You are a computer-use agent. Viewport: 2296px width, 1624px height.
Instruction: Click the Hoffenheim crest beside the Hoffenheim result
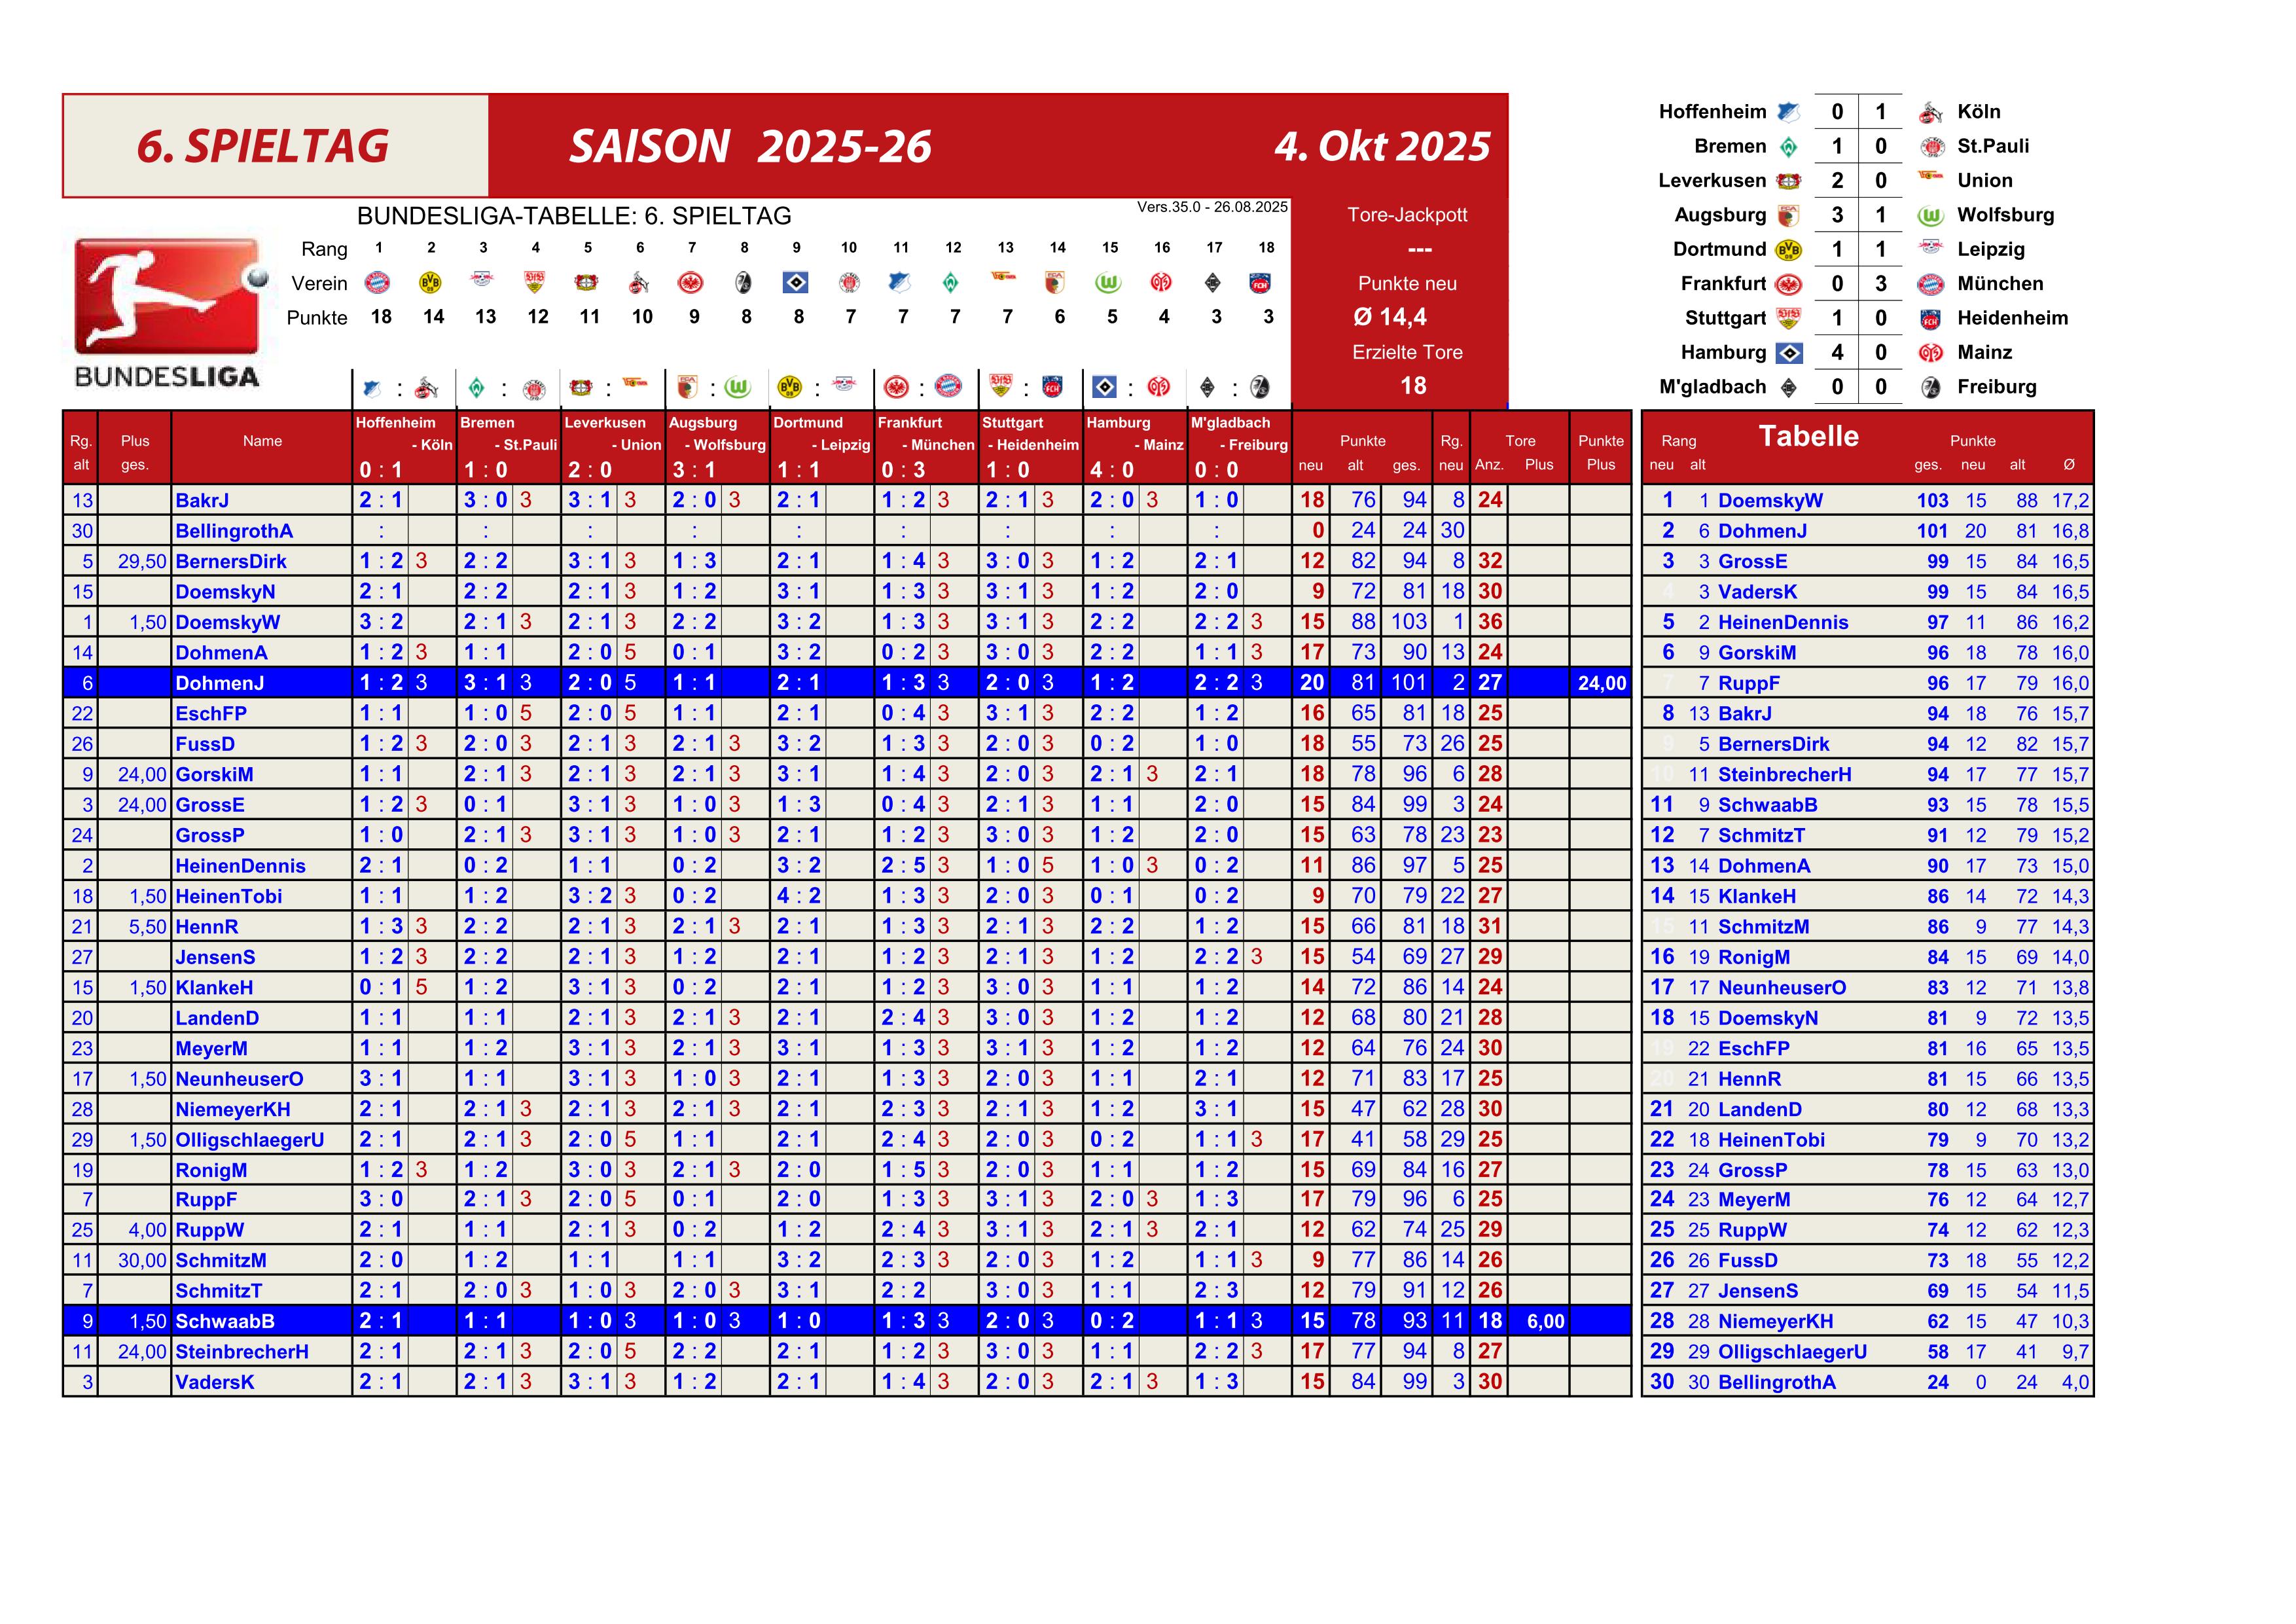click(1789, 112)
